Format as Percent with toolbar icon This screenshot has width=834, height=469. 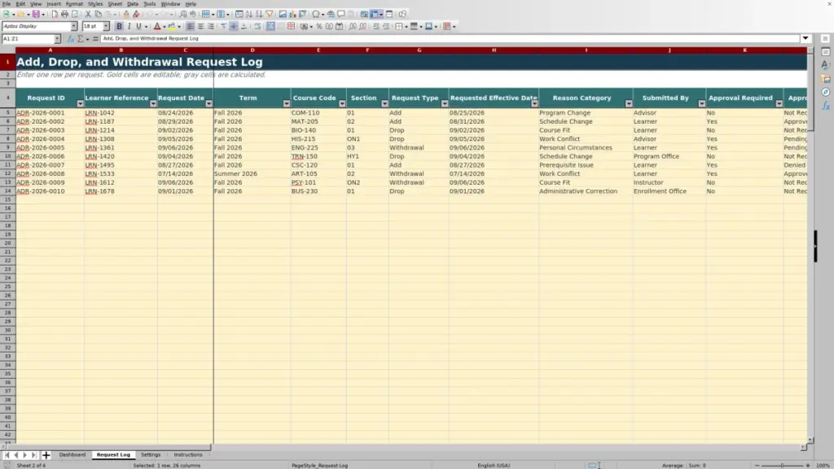tap(319, 27)
